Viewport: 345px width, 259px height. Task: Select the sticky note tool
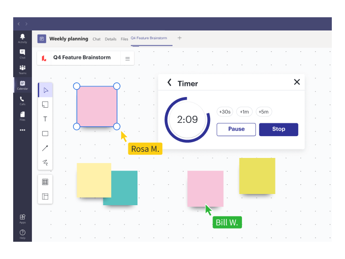pyautogui.click(x=45, y=105)
